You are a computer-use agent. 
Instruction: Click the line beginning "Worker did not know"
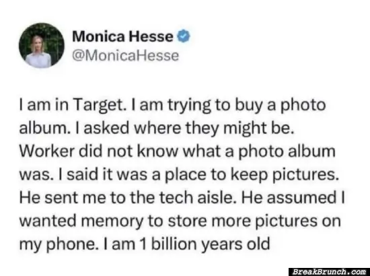[177, 151]
